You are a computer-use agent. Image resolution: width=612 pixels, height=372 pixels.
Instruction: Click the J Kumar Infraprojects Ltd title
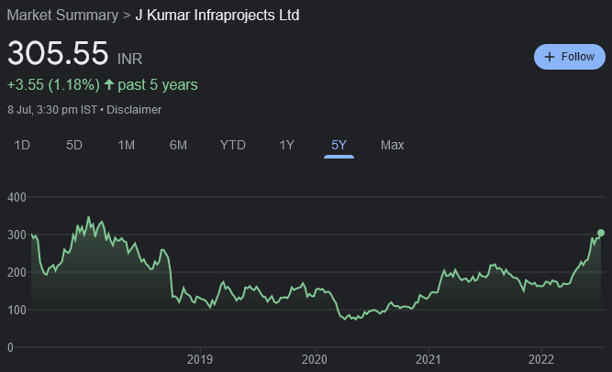pos(217,16)
